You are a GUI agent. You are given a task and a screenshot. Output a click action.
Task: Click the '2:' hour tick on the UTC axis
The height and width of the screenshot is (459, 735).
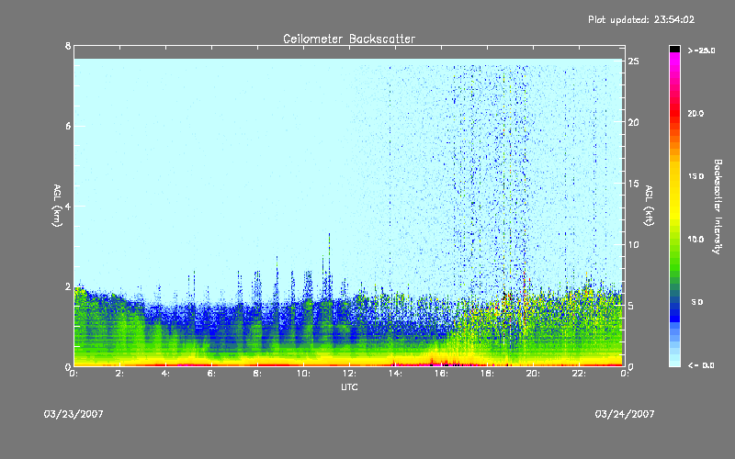coord(120,374)
